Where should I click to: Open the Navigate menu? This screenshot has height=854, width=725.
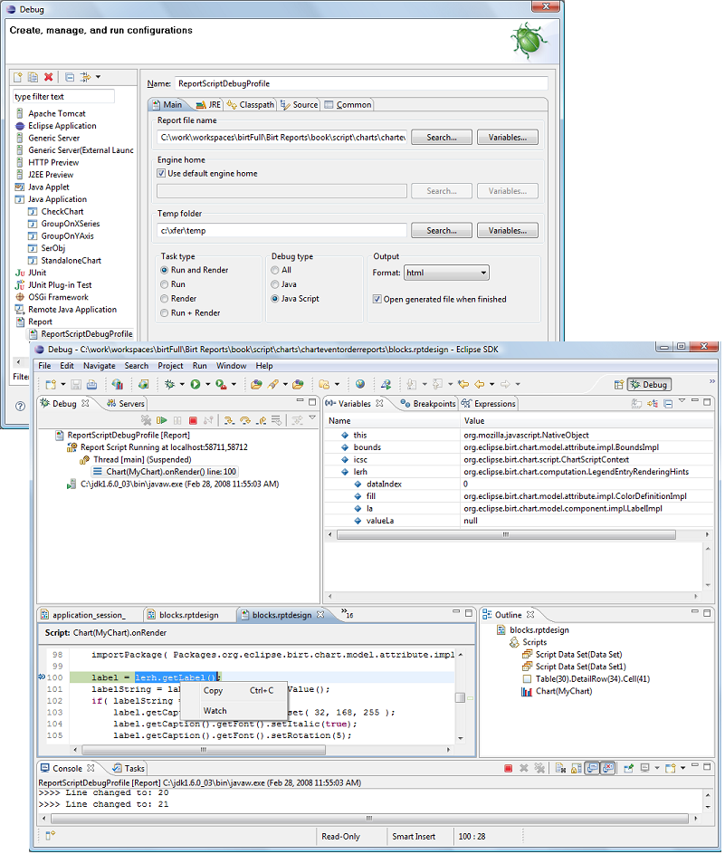[x=99, y=366]
